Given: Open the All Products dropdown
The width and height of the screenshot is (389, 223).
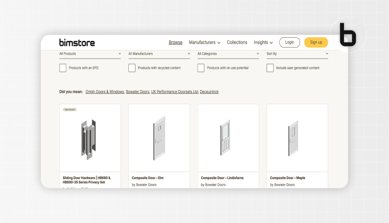Looking at the screenshot, I should coord(90,54).
